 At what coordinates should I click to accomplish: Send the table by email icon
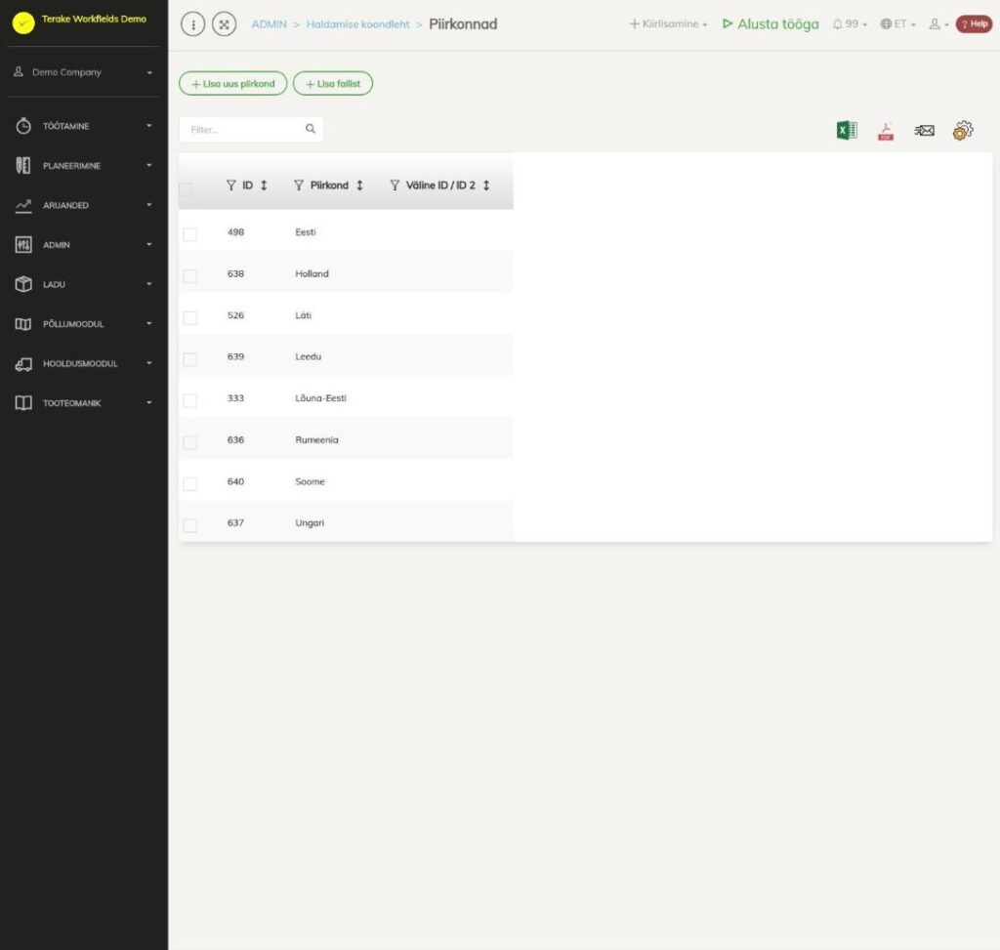(x=924, y=131)
